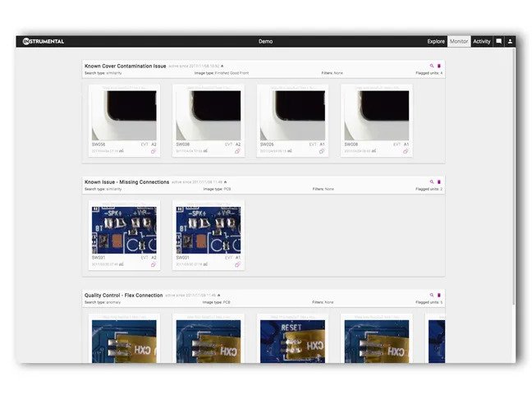Image resolution: width=532 pixels, height=399 pixels.
Task: Click the chart icon on SW001 card
Action: pos(205,264)
